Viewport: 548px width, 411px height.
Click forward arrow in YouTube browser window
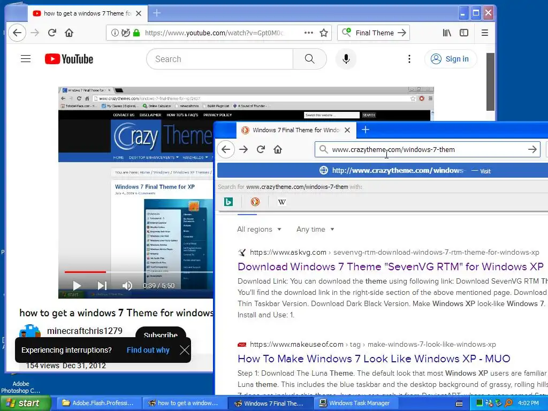35,33
